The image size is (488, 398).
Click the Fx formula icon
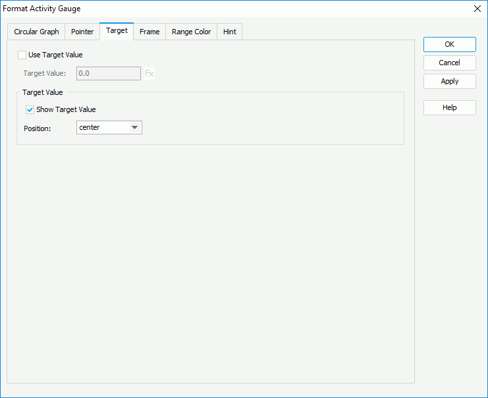(x=149, y=74)
